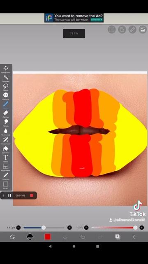The height and width of the screenshot is (264, 148).
Task: Open the Layers panel icon
Action: pyautogui.click(x=118, y=237)
